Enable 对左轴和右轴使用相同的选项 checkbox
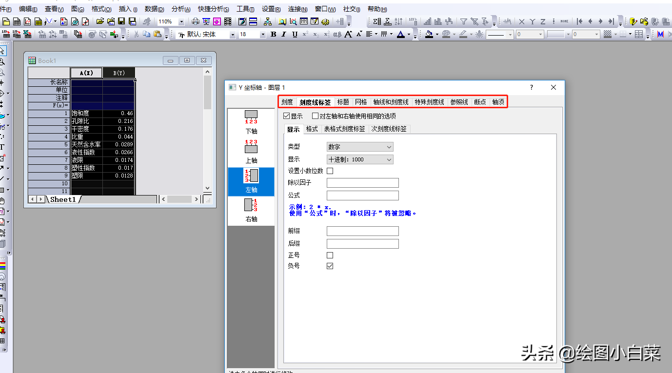This screenshot has height=373, width=672. tap(315, 116)
